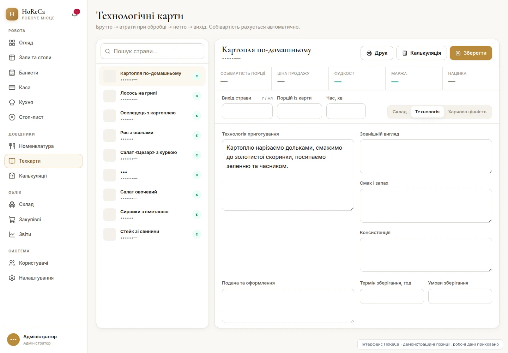Save the card with Зберегти
508x353 pixels.
point(471,53)
